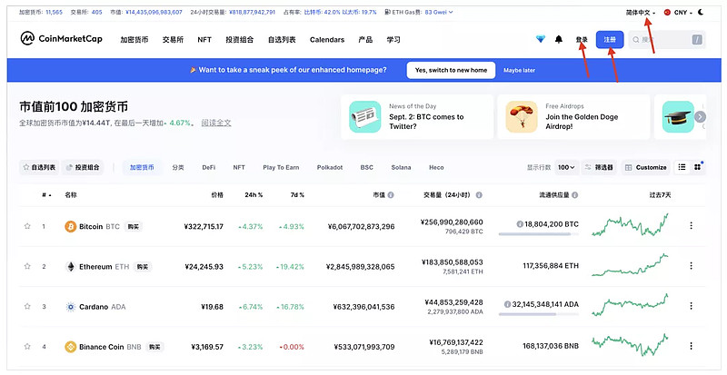727x375 pixels.
Task: Click the blue 注册 register button
Action: (x=610, y=40)
